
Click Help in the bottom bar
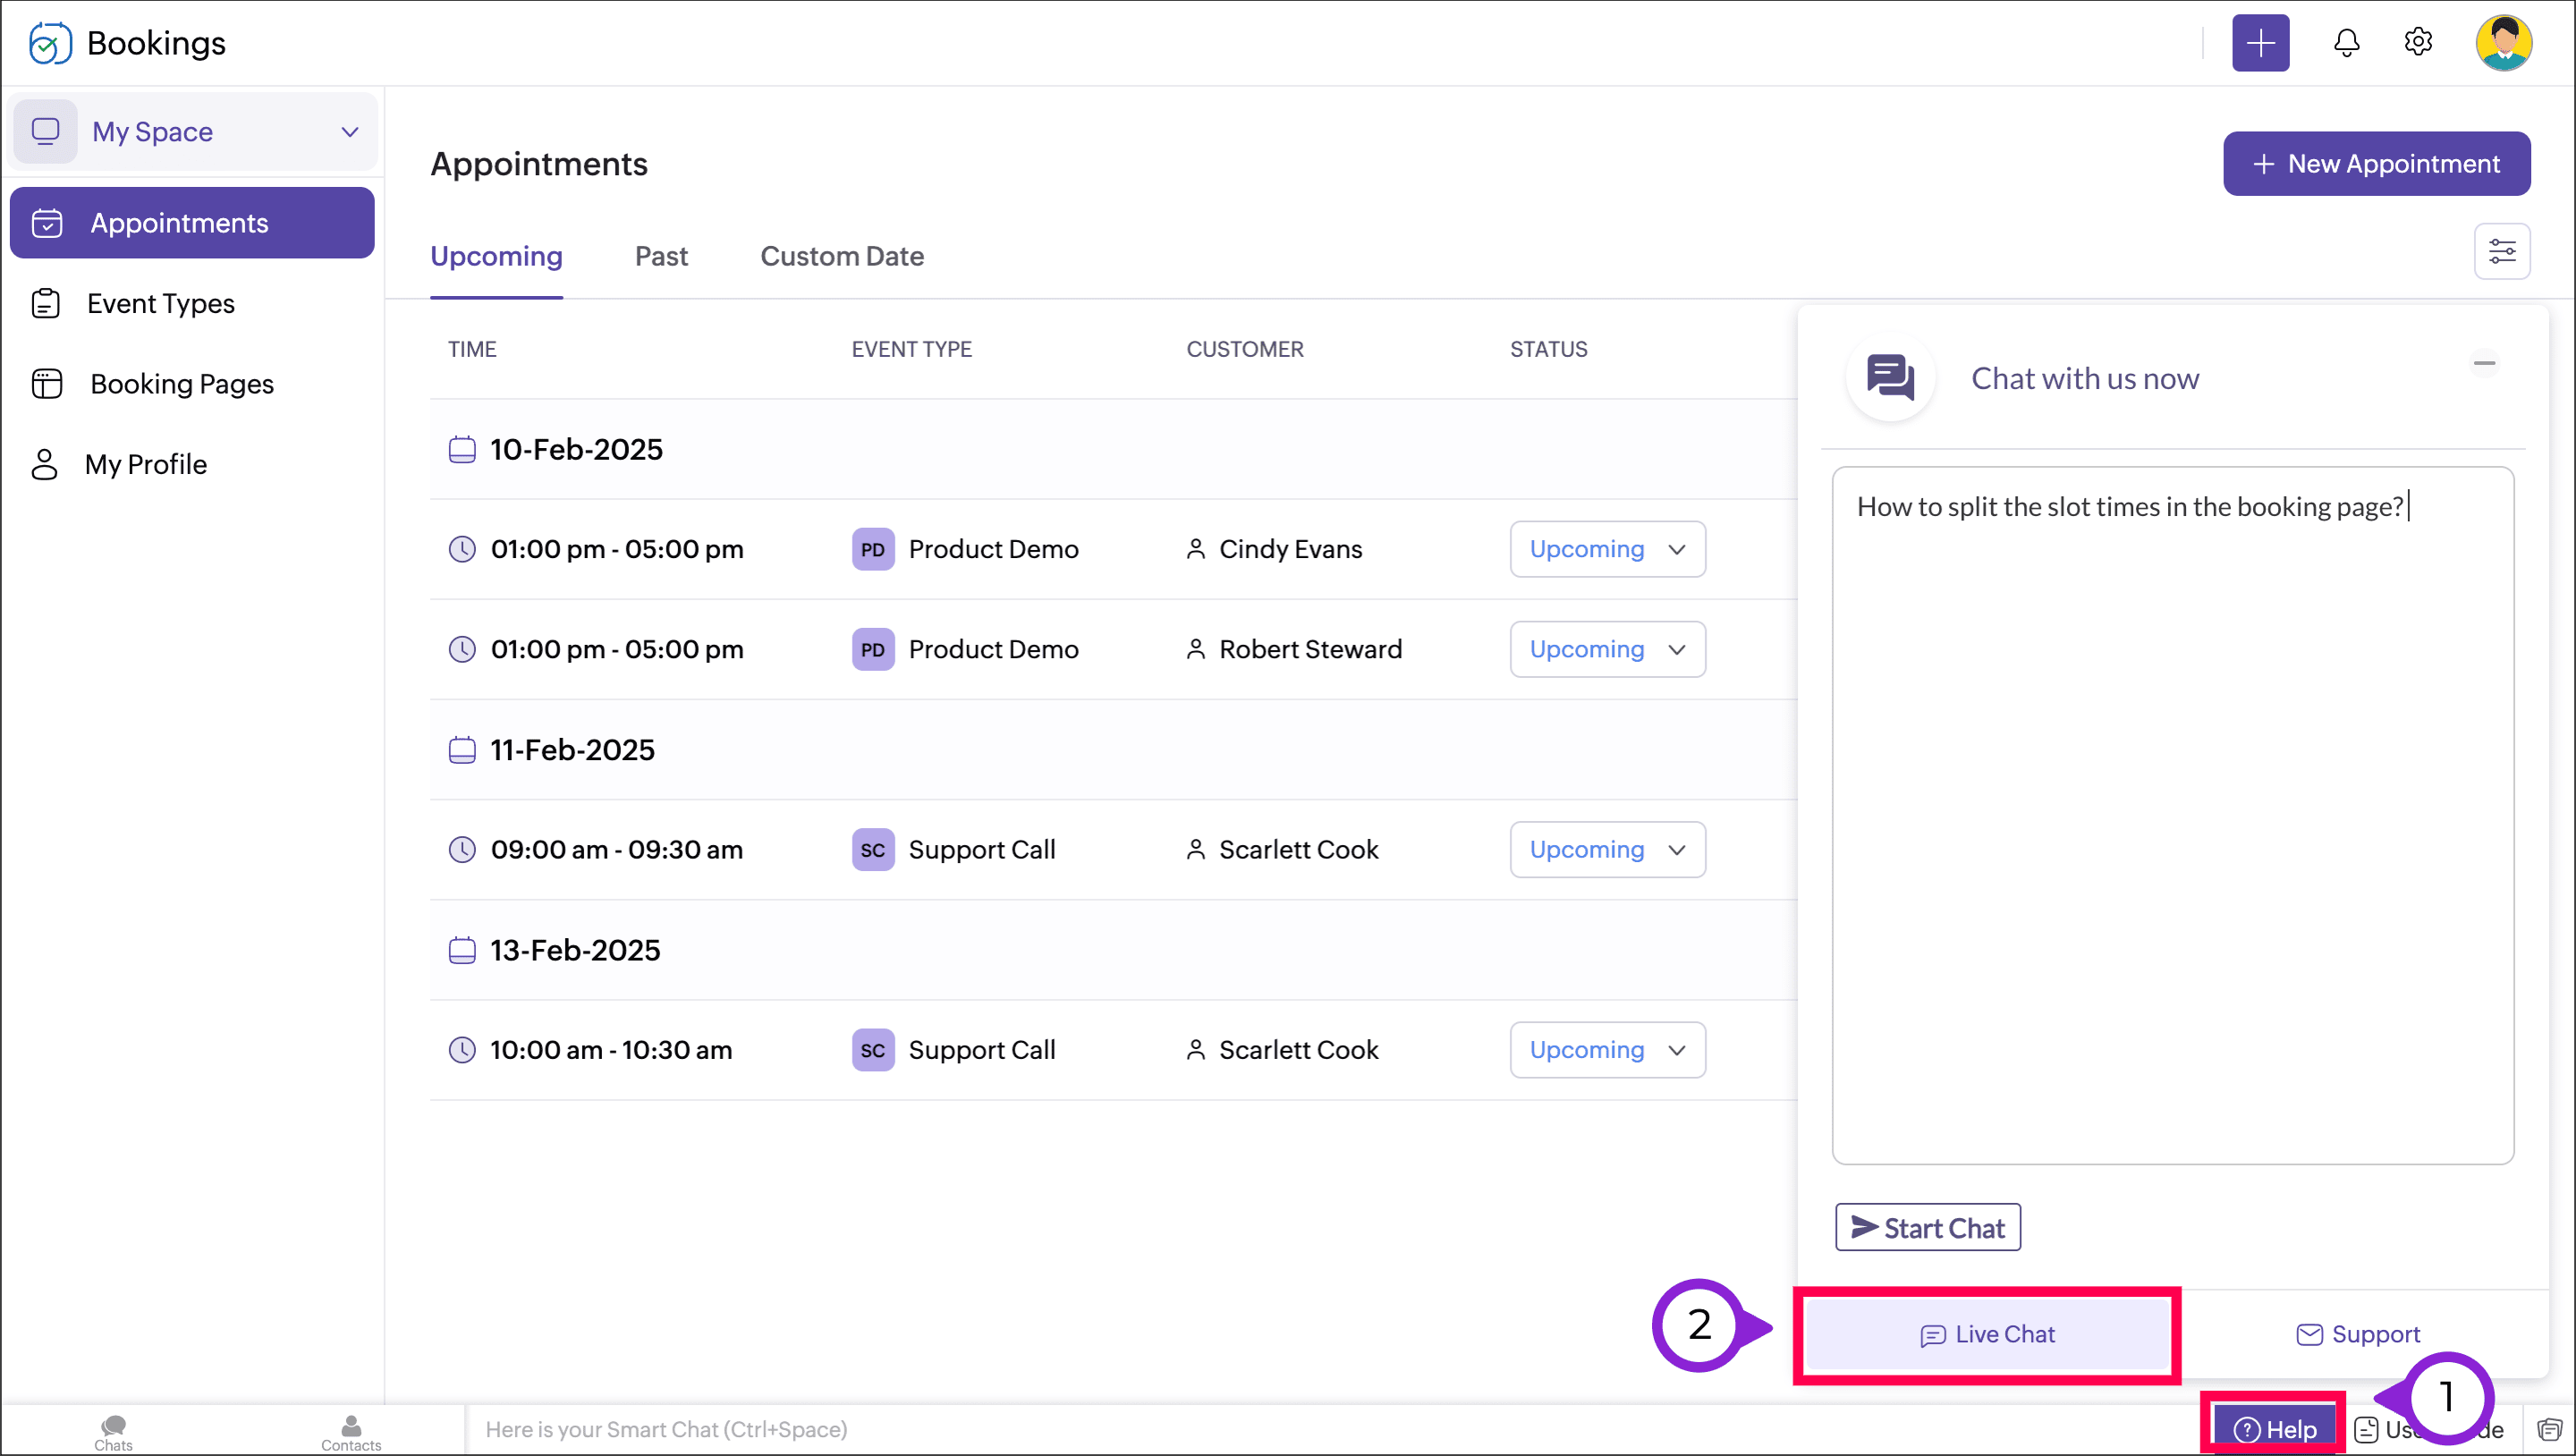2274,1428
